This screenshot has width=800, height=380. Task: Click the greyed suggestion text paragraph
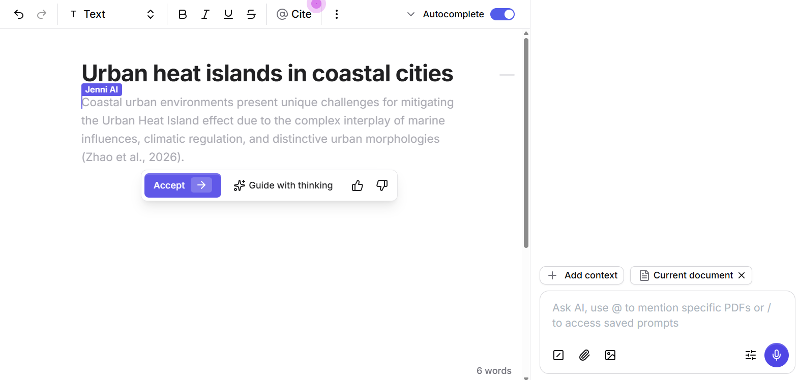point(268,130)
